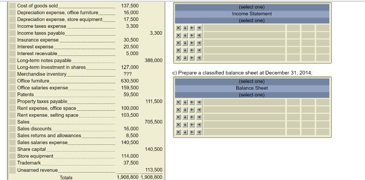Click the Balance Sheet header title

pyautogui.click(x=252, y=88)
